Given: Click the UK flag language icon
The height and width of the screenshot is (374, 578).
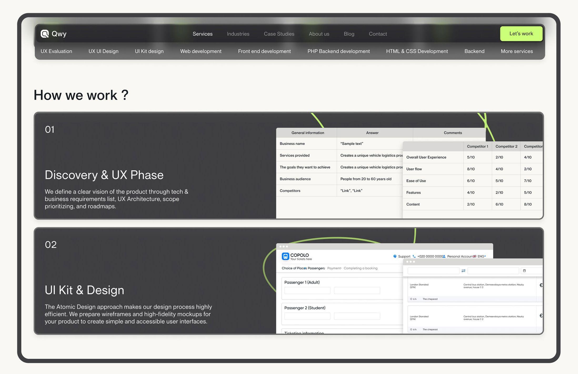Looking at the screenshot, I should pyautogui.click(x=474, y=256).
